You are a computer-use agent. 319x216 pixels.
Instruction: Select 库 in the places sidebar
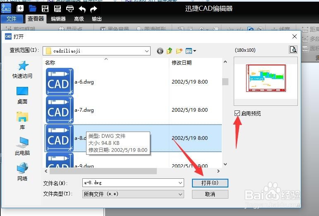pos(22,121)
